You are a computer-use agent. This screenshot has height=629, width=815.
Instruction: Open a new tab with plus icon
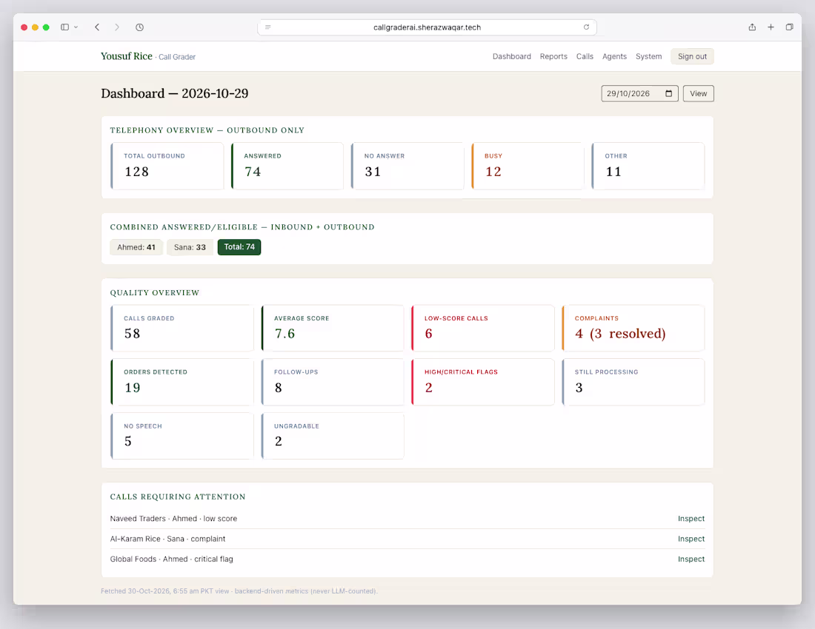click(771, 27)
